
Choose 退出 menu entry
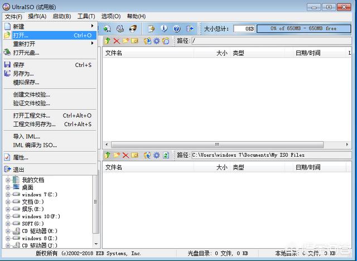pos(50,170)
